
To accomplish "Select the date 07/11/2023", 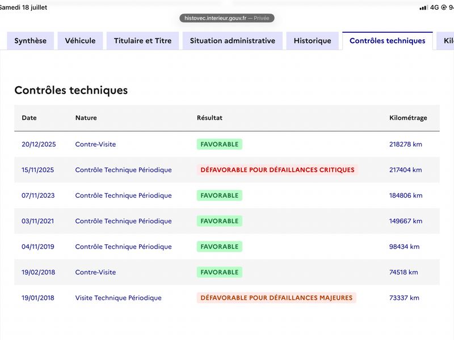I will pyautogui.click(x=38, y=195).
